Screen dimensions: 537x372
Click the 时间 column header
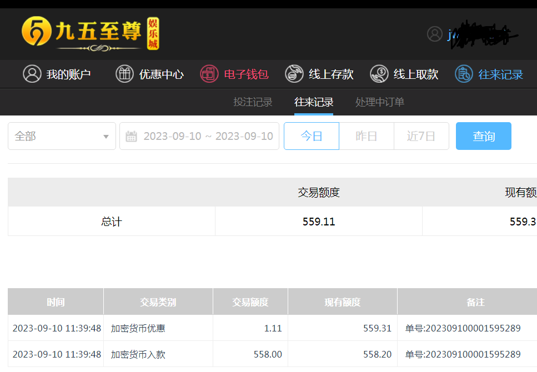coord(56,302)
